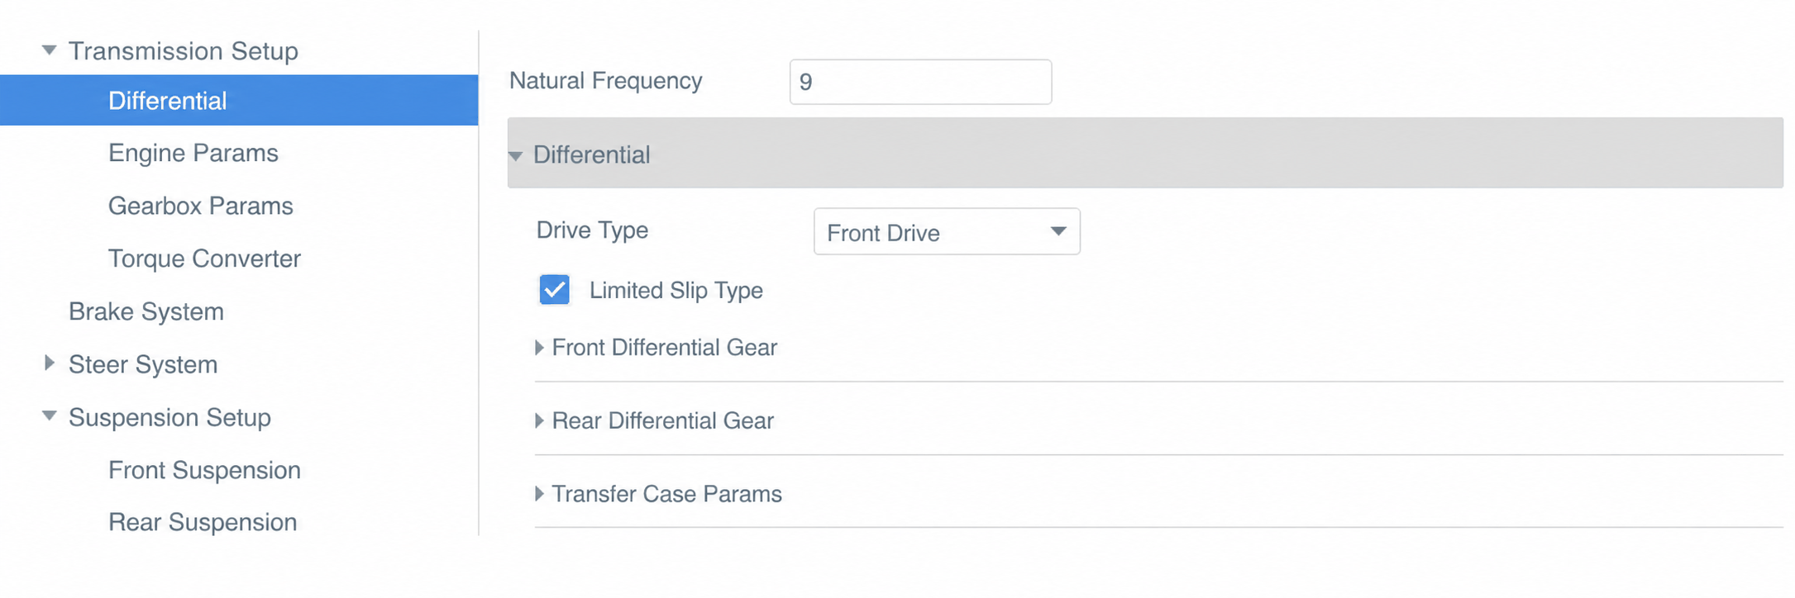Collapse the Differential section header arrow

click(516, 155)
